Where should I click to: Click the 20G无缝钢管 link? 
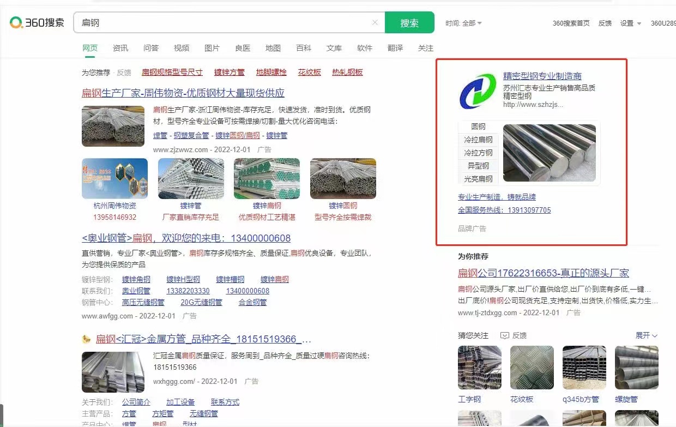click(x=202, y=302)
